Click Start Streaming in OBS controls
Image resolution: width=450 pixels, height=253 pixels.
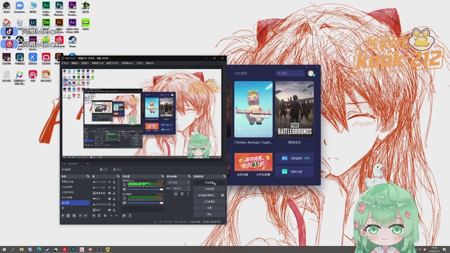pyautogui.click(x=209, y=182)
